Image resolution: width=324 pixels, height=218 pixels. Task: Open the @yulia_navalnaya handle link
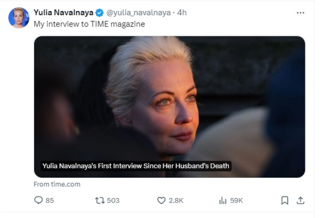click(x=138, y=13)
